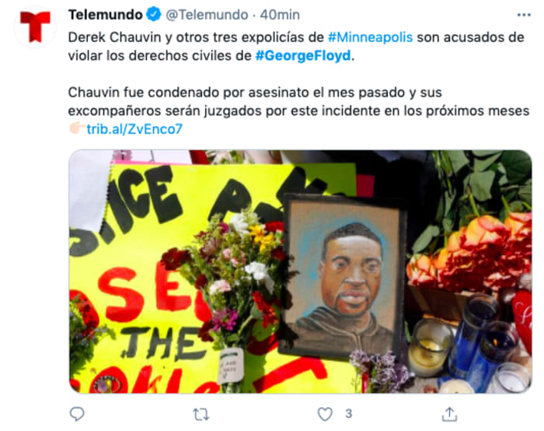
Task: Click the painted portrait in the photo
Action: point(345,277)
